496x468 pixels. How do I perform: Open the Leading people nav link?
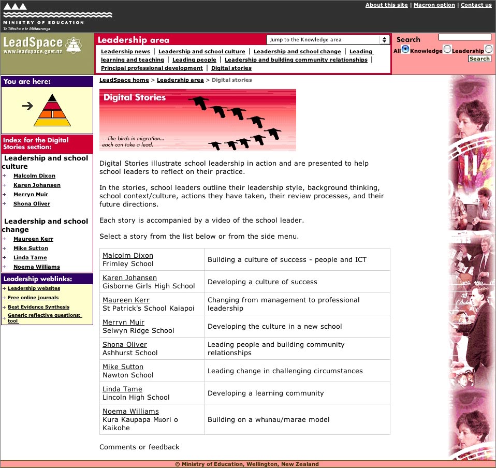point(194,60)
